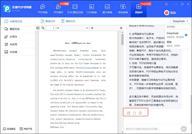The width and height of the screenshot is (192, 134).
Task: Delete the AI response with the trash icon
Action: [140, 113]
